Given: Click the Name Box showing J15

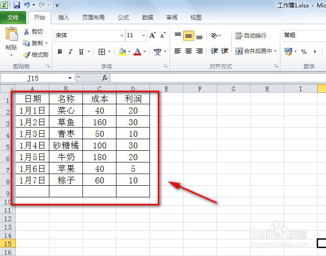Looking at the screenshot, I should [34, 78].
